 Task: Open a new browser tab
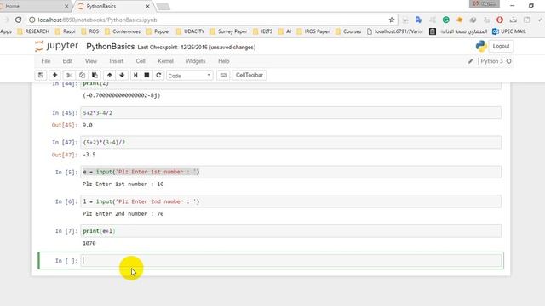coord(163,6)
